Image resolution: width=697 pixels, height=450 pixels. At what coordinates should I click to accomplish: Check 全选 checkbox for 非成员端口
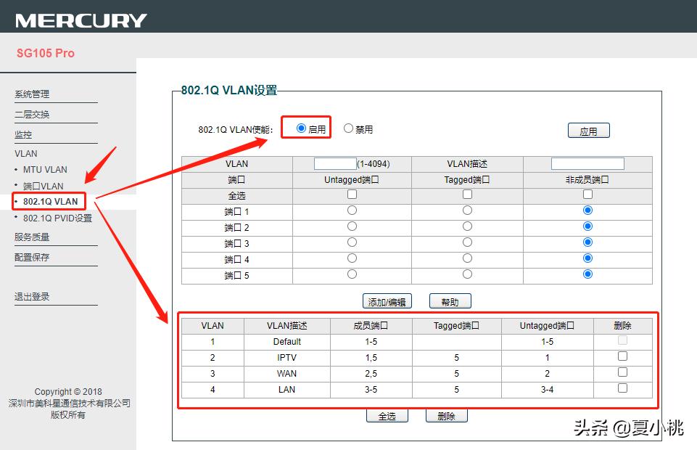pyautogui.click(x=587, y=195)
